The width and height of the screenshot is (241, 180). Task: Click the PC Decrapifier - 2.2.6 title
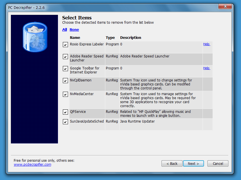pos(26,7)
